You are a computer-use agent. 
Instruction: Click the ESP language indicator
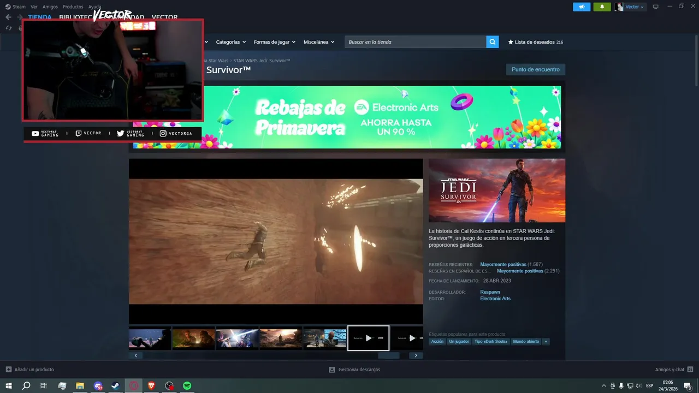point(649,386)
